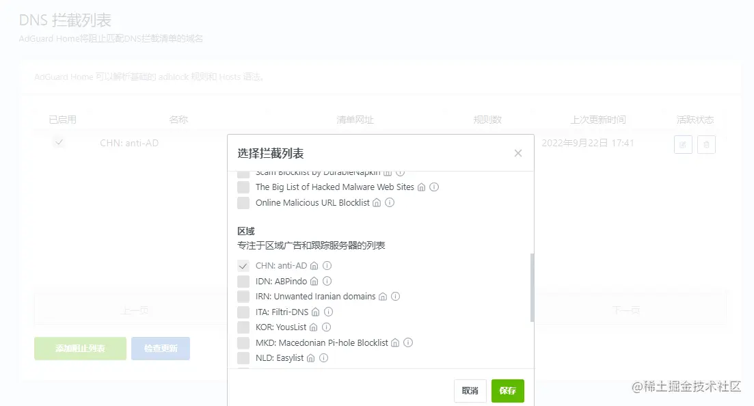Open homepage icon for IDN: ABPindo
This screenshot has width=754, height=406.
(314, 281)
